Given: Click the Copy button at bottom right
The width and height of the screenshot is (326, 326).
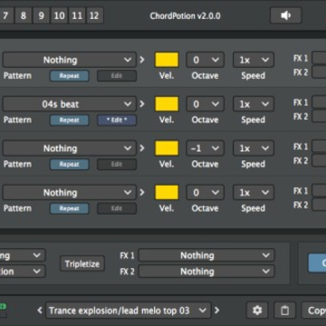Looking at the screenshot, I should (x=314, y=310).
